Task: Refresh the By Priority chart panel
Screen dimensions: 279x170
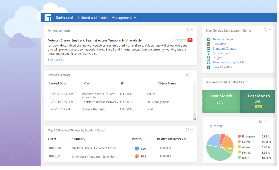Action: point(261,121)
